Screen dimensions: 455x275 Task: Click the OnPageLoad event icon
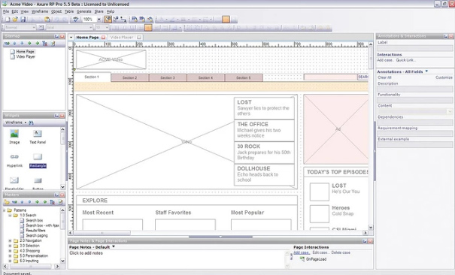tap(302, 259)
